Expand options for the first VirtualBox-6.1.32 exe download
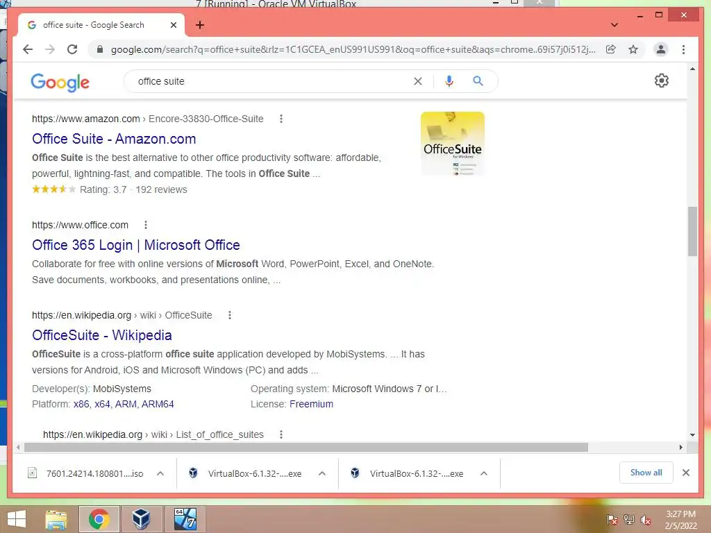Screen dimensions: 711x533 point(322,473)
